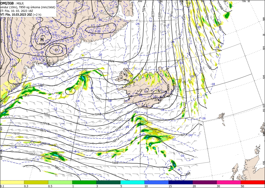Click the 'VT: Fös. 10.03.2023 20Z (+2 h)' line
The height and width of the screenshot is (188, 265).
point(21,14)
